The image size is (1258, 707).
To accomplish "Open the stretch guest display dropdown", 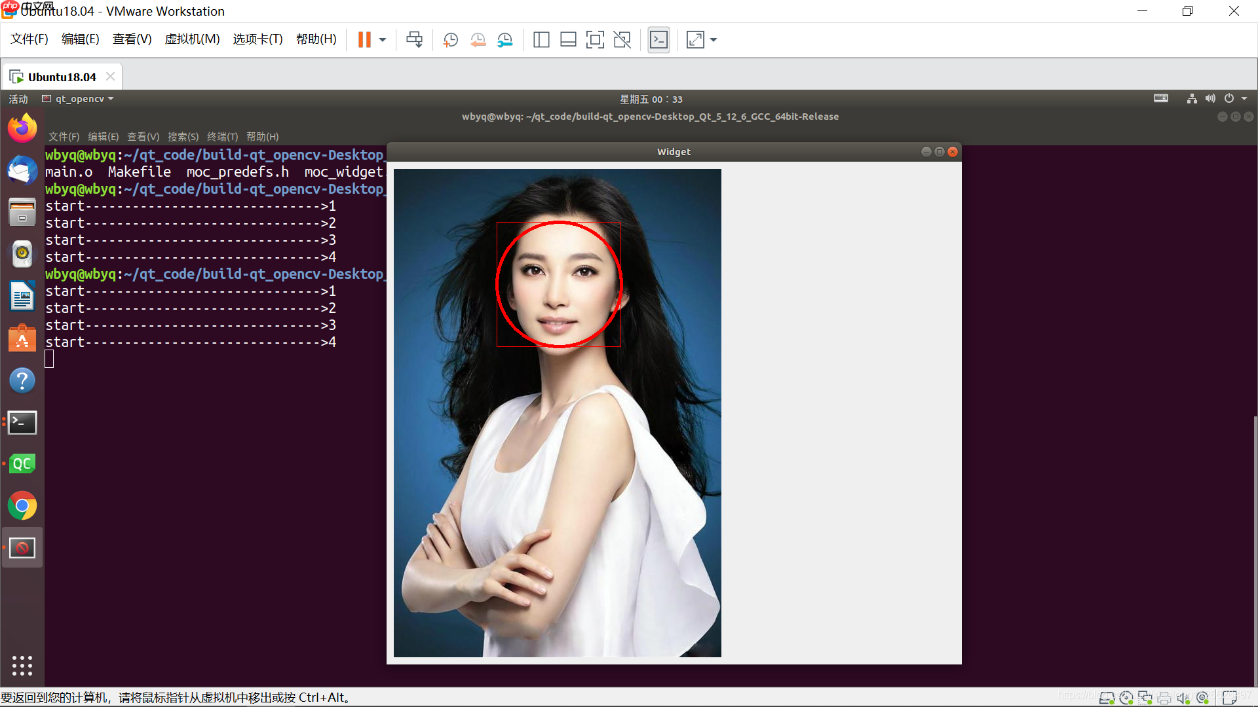I will pyautogui.click(x=714, y=39).
